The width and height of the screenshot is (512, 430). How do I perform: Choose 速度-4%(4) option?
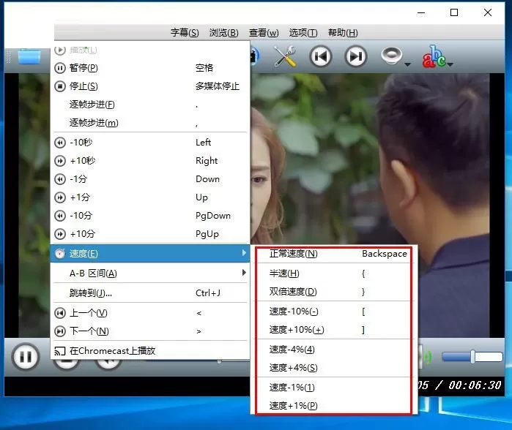coord(333,350)
